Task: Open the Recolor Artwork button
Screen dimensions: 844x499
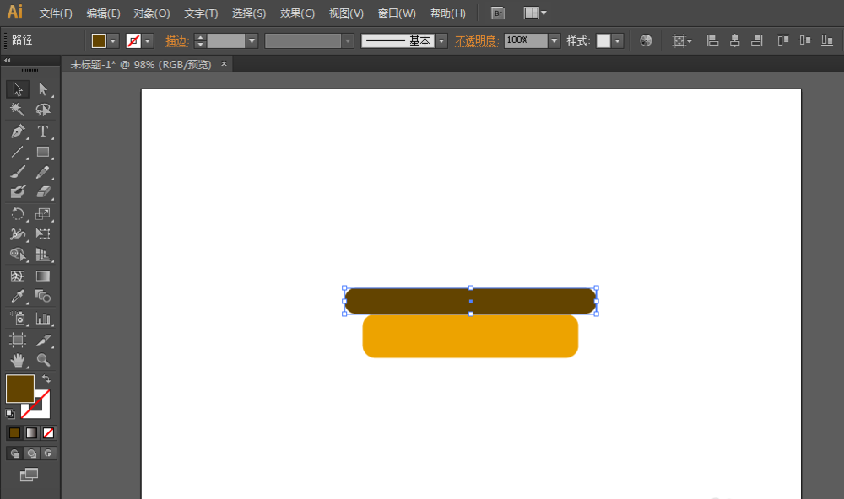Action: point(646,40)
